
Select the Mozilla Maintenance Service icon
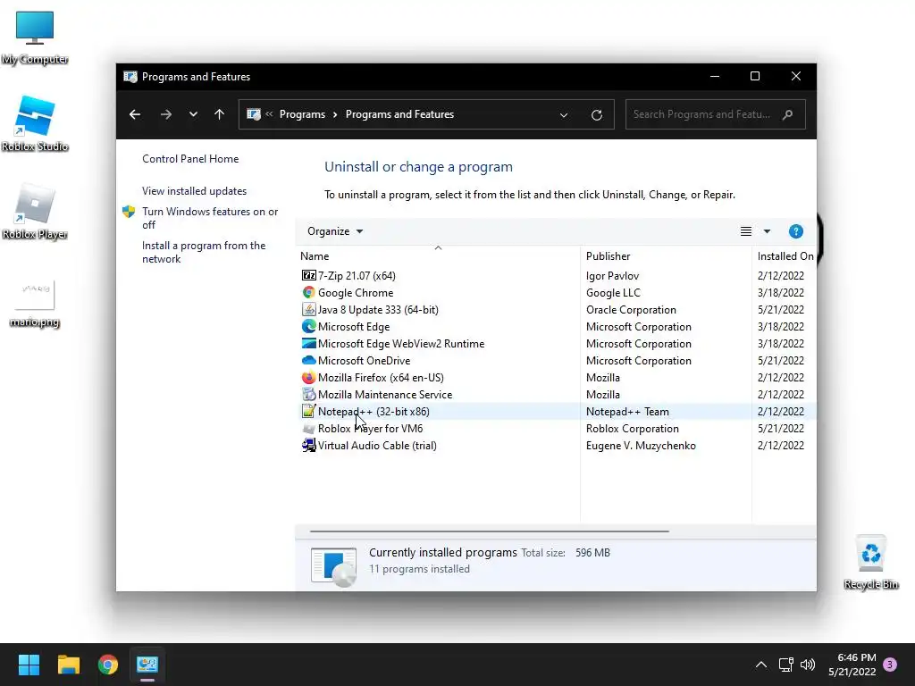[308, 394]
